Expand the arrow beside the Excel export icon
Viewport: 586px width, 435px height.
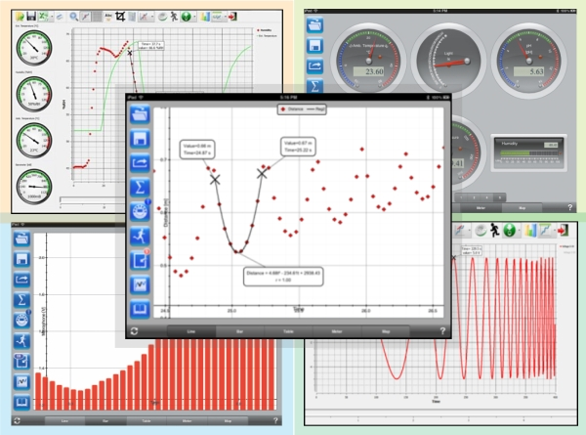(x=52, y=17)
